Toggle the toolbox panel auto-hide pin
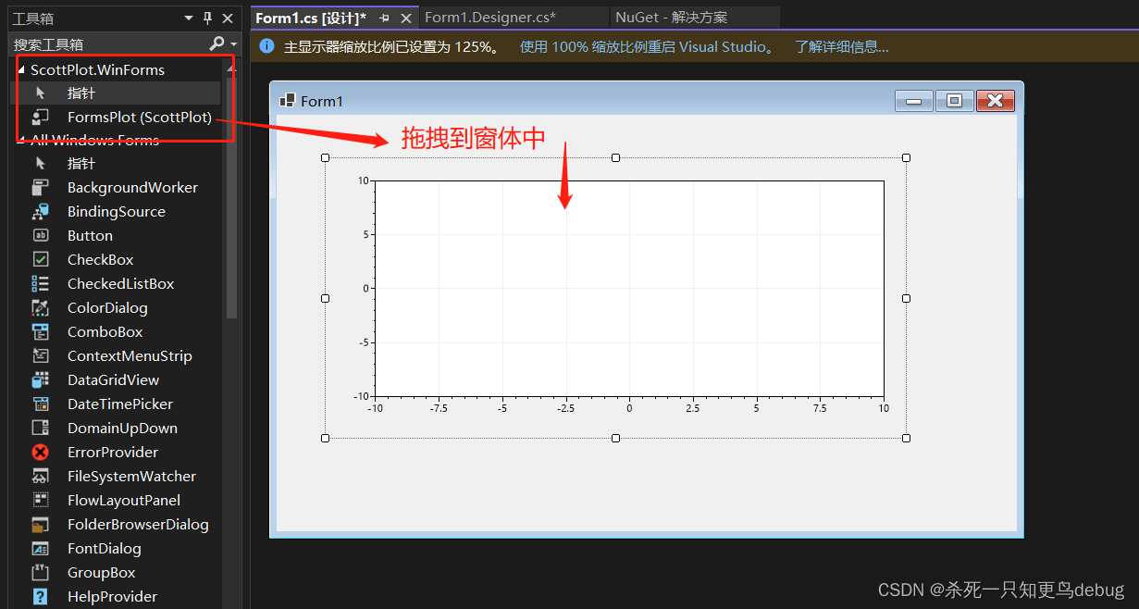The height and width of the screenshot is (609, 1139). (x=207, y=18)
